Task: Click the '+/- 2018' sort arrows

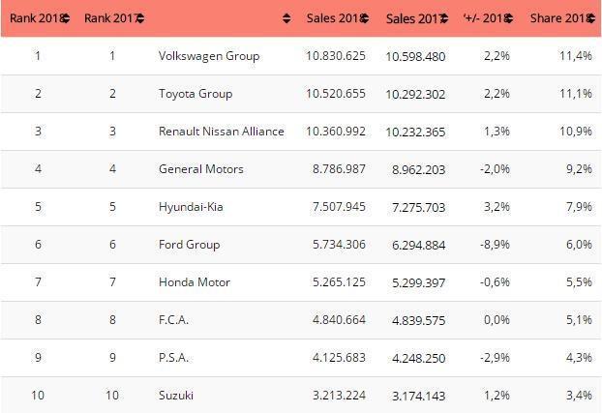Action: (513, 18)
